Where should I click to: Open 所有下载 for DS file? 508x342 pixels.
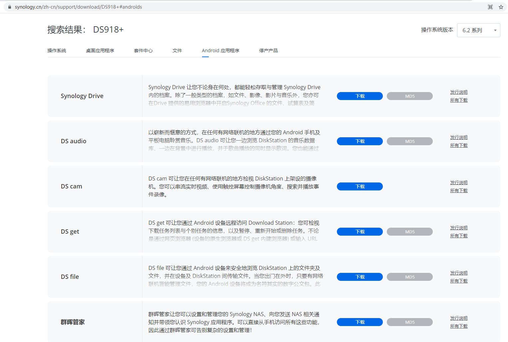459,281
